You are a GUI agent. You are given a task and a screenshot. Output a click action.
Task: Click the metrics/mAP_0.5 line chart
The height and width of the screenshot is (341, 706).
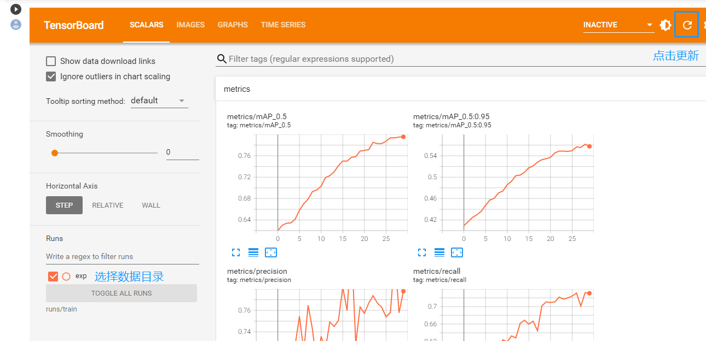click(331, 183)
